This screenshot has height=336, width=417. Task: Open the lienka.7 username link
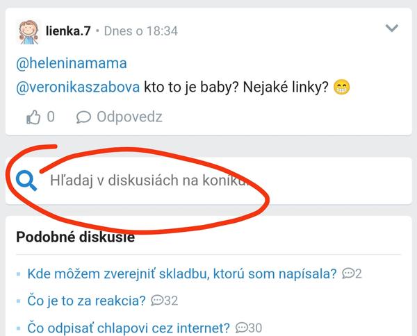click(68, 31)
